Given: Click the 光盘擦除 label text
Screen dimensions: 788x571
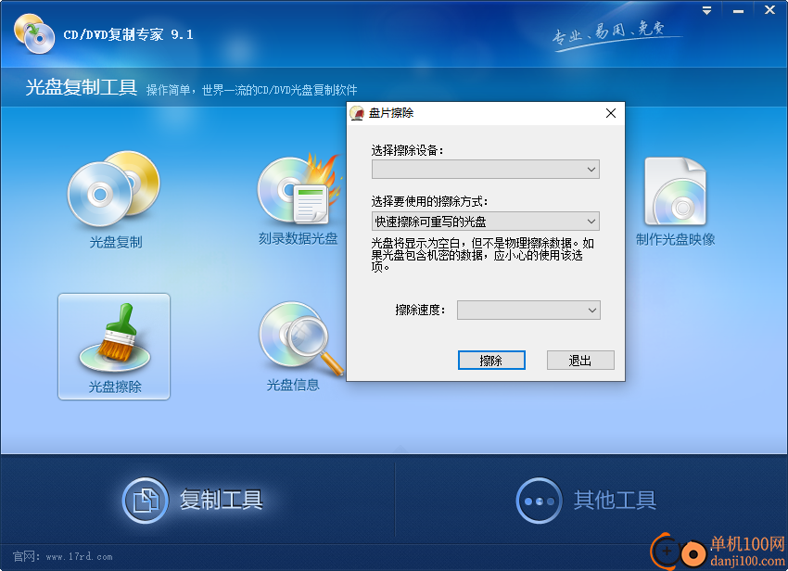Looking at the screenshot, I should tap(115, 387).
